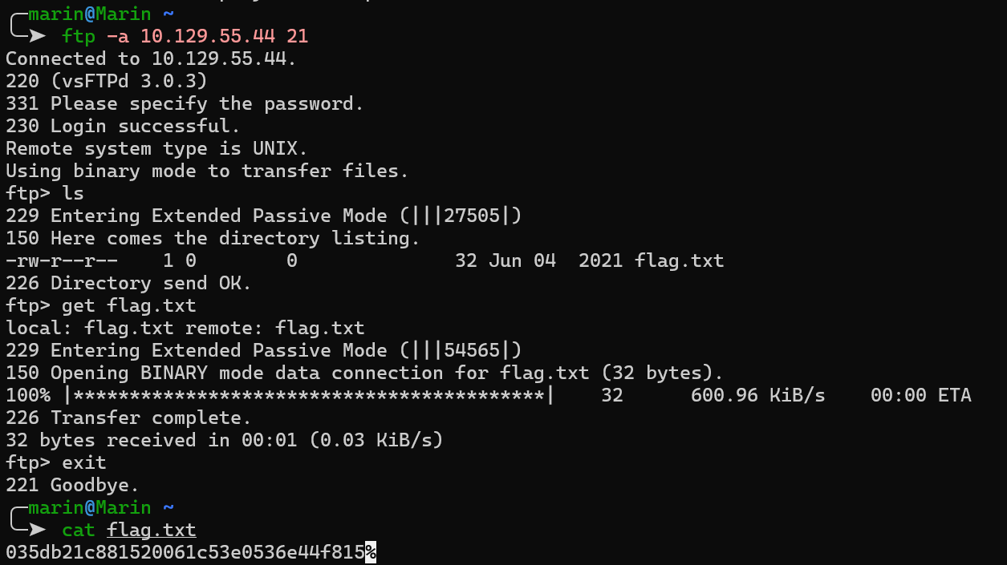
Task: Click the "230 Login successful." line
Action: 123,126
